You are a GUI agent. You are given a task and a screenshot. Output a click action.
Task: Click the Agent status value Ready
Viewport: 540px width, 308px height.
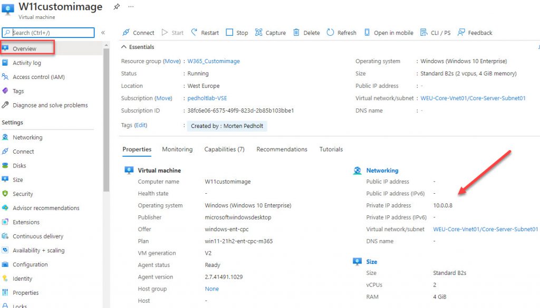213,265
